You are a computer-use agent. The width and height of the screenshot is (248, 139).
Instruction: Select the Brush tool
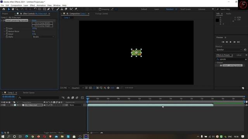(x=58, y=9)
